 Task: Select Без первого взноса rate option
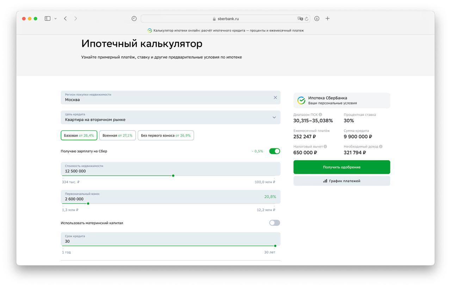(166, 135)
